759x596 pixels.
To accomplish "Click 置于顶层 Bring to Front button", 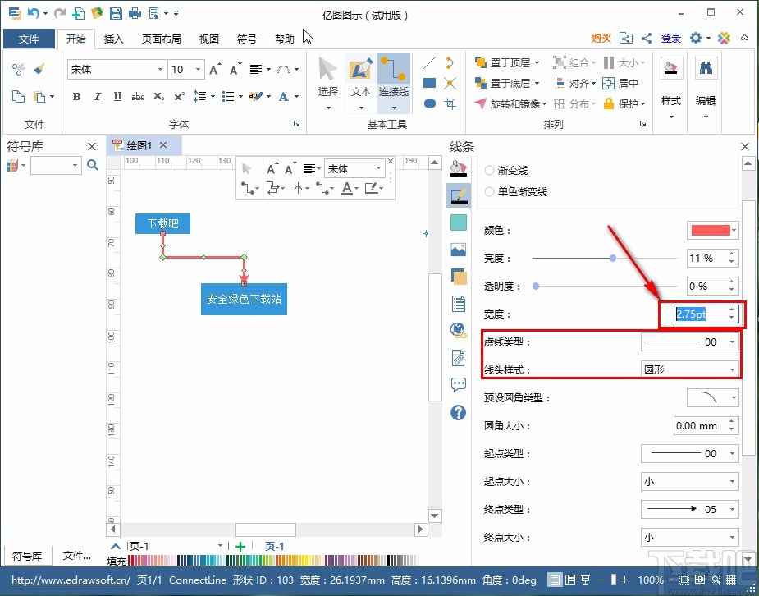I will (507, 62).
